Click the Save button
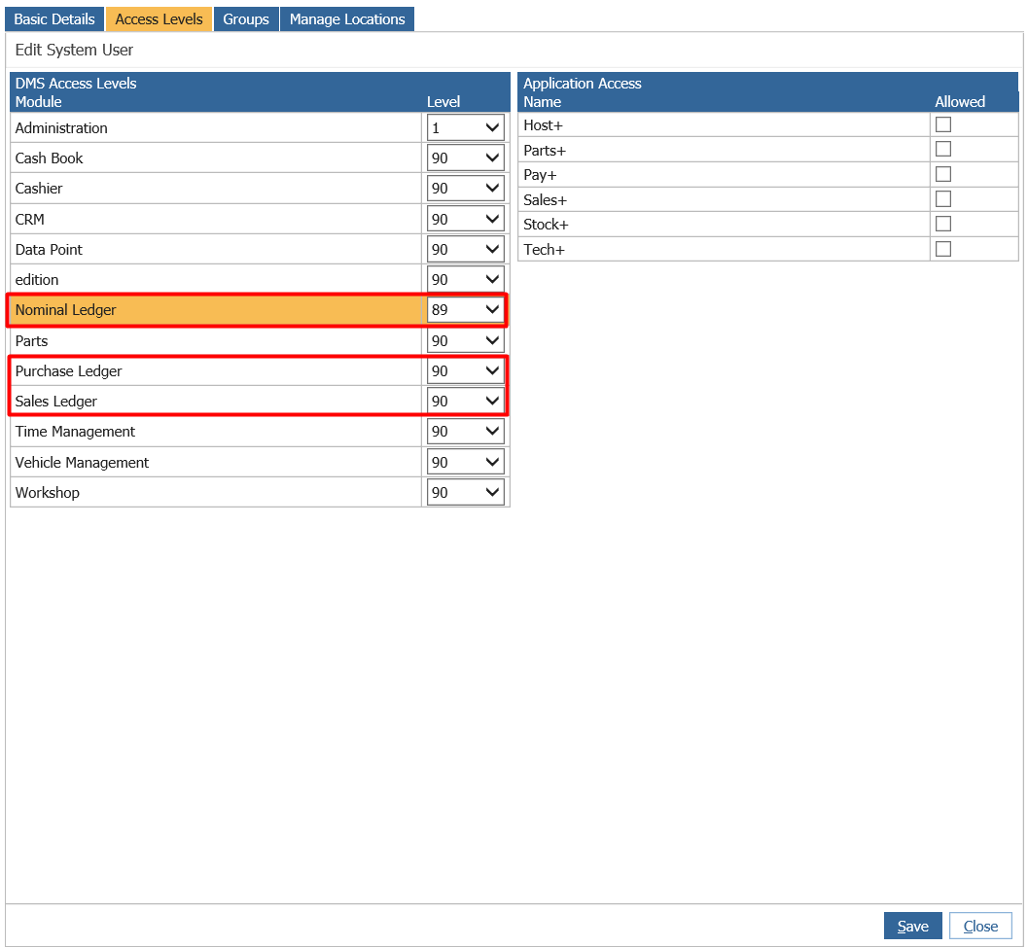 coord(912,927)
